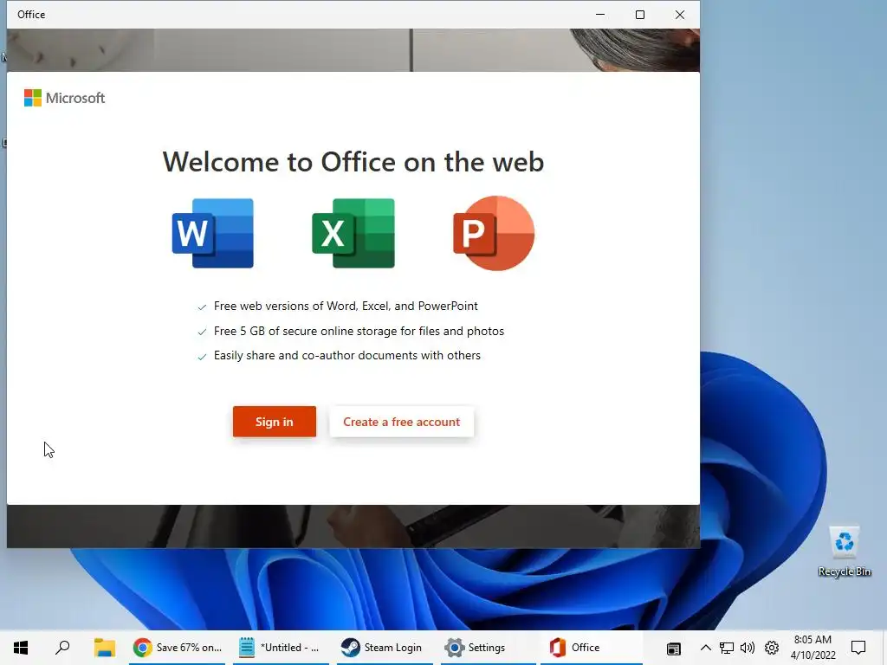The image size is (887, 665).
Task: Close the Office window
Action: point(680,15)
